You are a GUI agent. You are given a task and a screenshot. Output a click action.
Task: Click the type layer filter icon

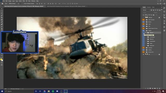(x=156, y=10)
